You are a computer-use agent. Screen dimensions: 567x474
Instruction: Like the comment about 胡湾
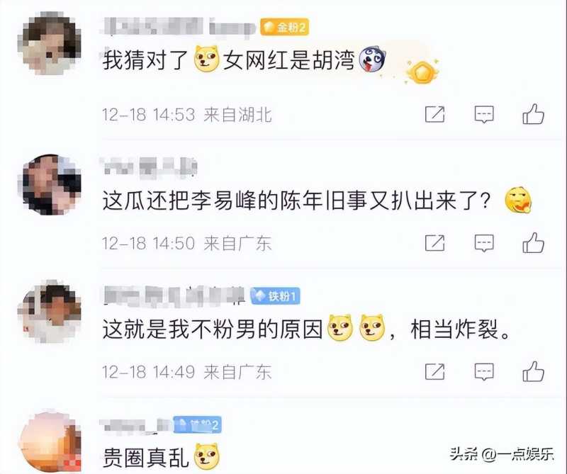534,114
